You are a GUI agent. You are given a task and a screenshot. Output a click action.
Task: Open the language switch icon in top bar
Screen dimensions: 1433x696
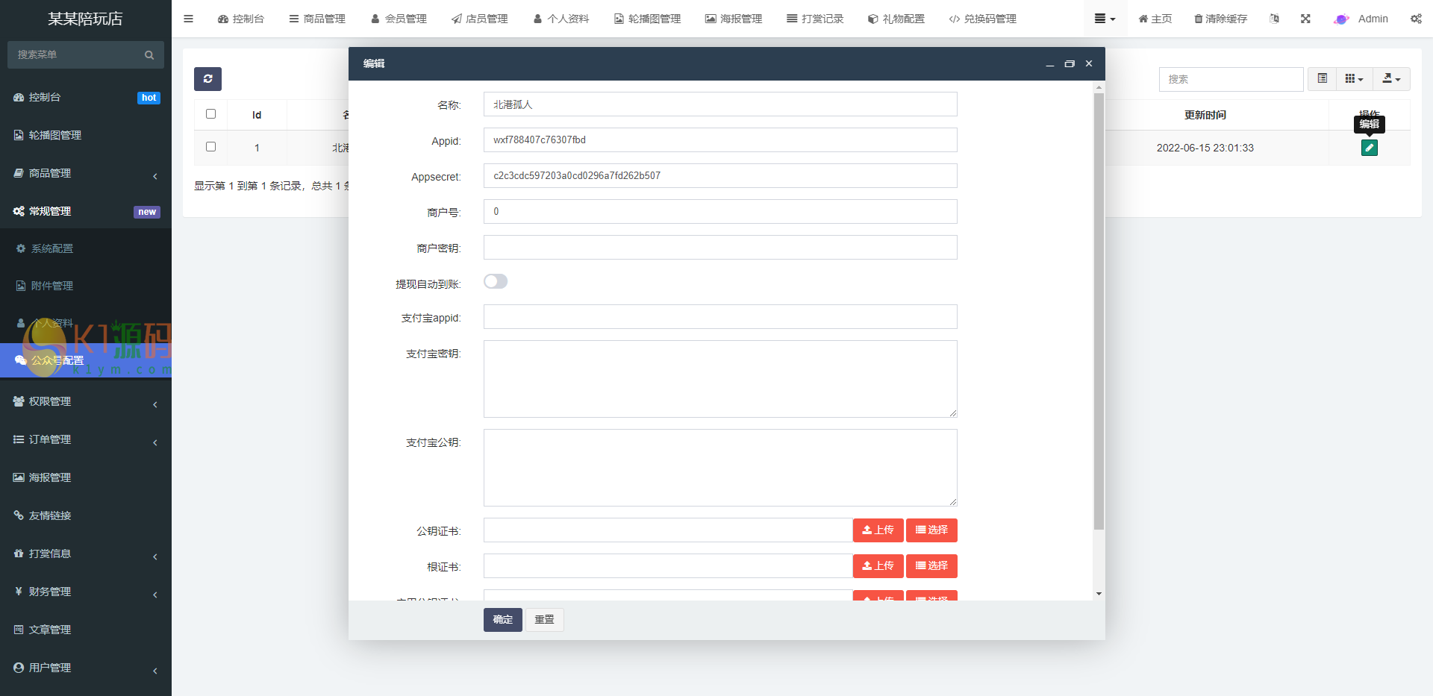[x=1274, y=19]
